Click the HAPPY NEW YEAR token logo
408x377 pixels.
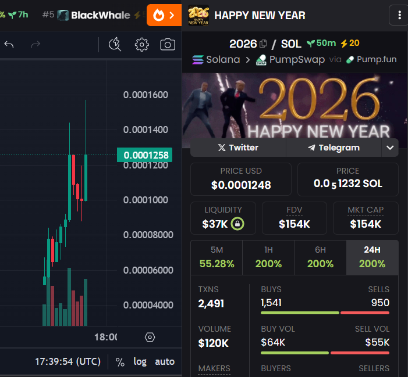tap(198, 15)
